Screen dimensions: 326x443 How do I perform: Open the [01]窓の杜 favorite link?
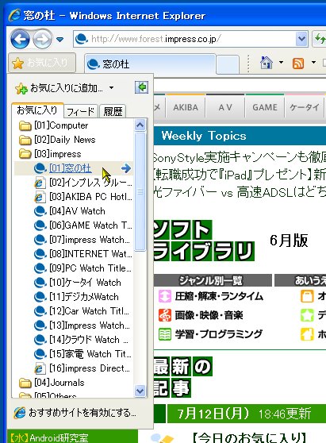(x=71, y=168)
